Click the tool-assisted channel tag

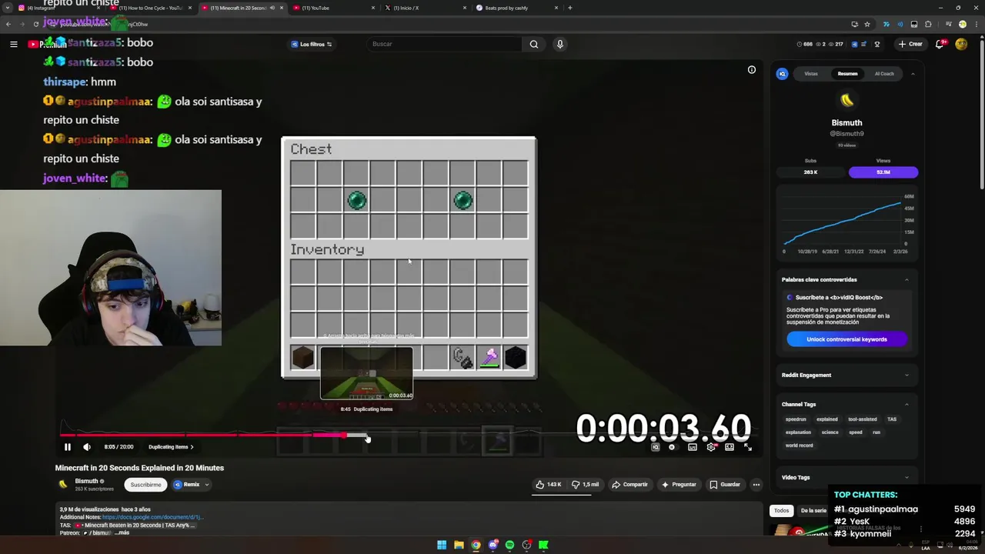(863, 419)
